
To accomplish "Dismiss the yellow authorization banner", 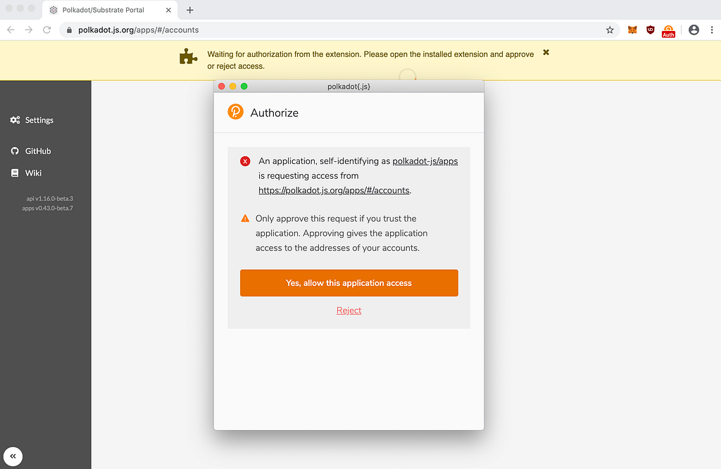I will pyautogui.click(x=546, y=52).
